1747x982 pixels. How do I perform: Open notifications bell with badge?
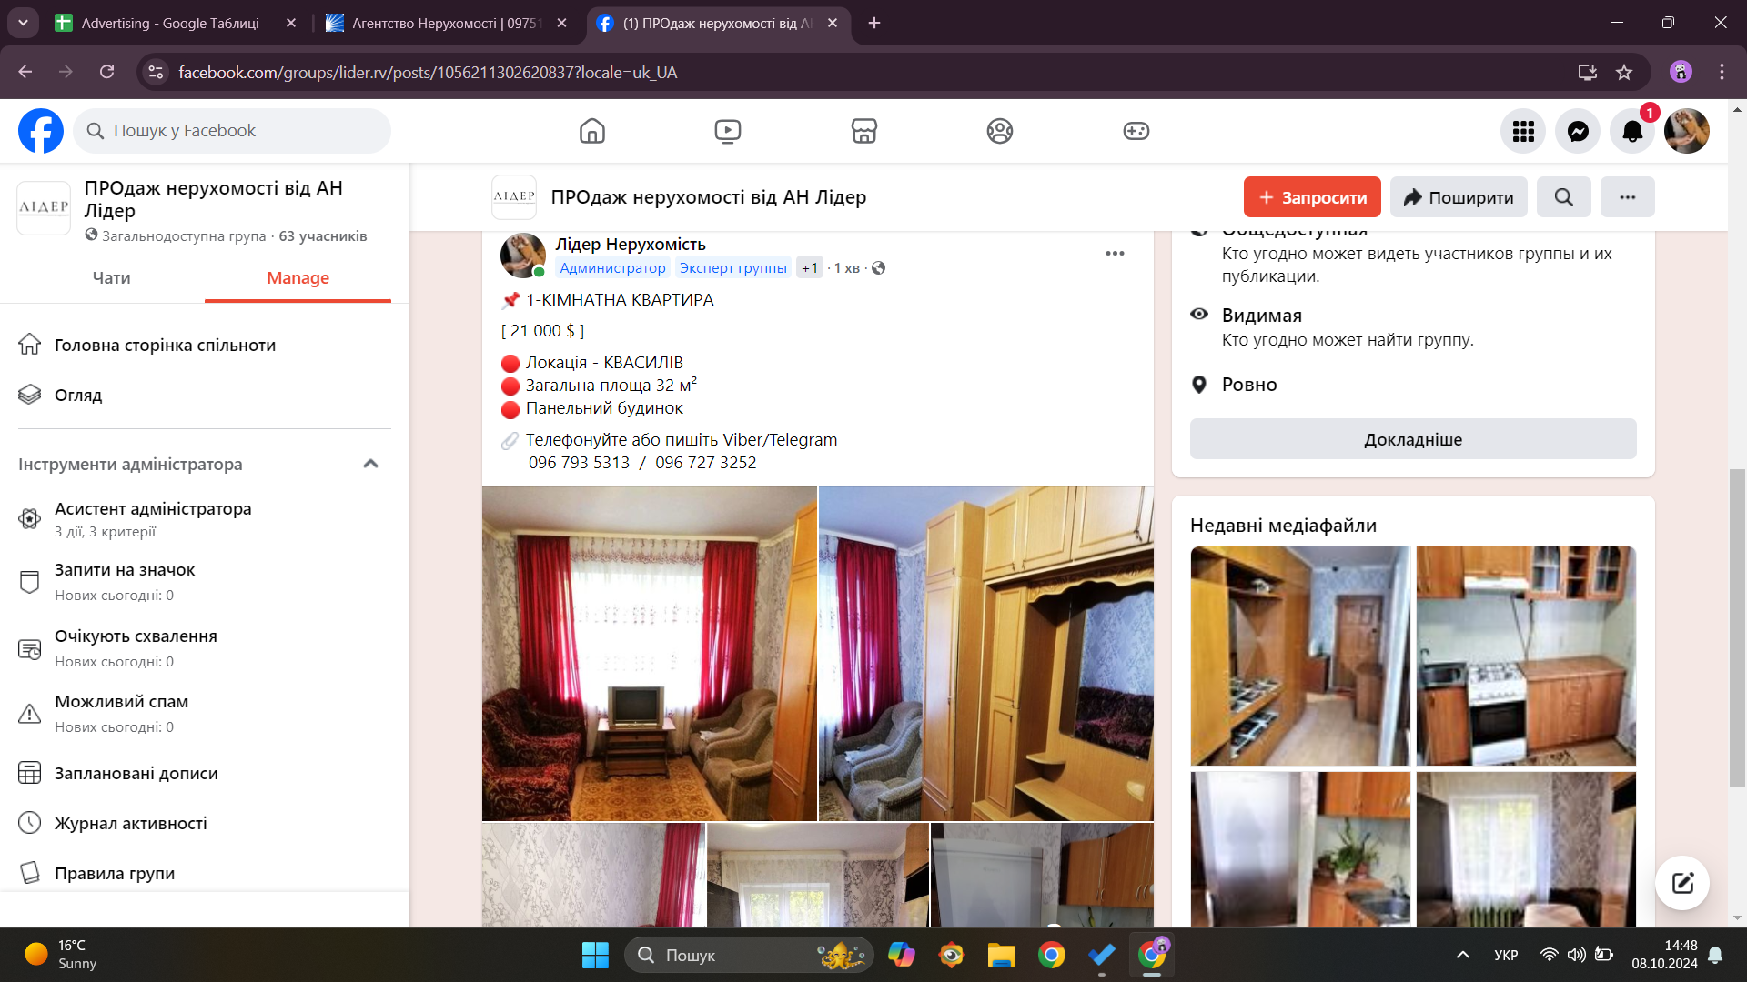click(1632, 131)
